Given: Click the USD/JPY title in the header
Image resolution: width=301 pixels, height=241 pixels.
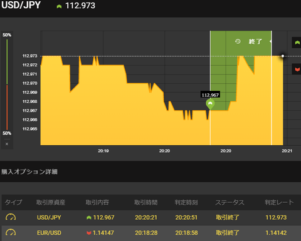Looking at the screenshot, I should coord(21,5).
